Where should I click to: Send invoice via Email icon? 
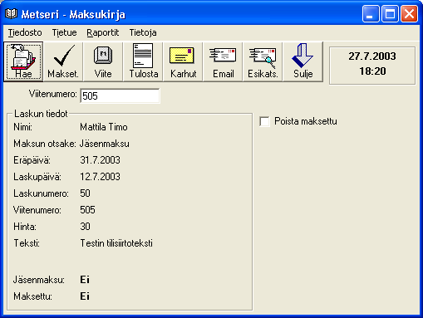(x=223, y=61)
